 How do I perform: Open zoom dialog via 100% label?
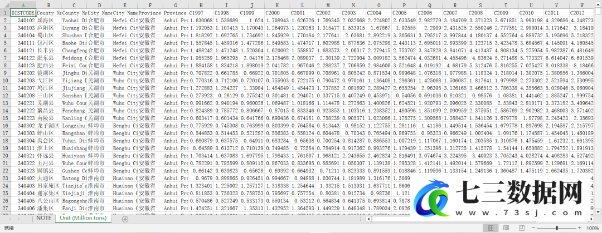tap(592, 228)
